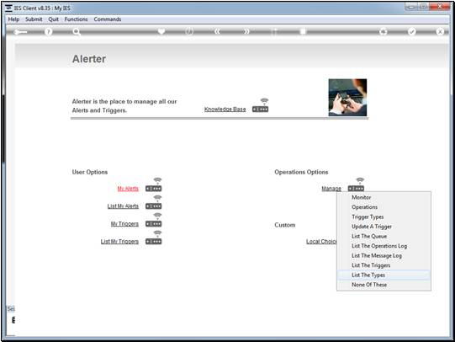
Task: Click the checkmark submit icon in toolbar
Action: pos(411,31)
